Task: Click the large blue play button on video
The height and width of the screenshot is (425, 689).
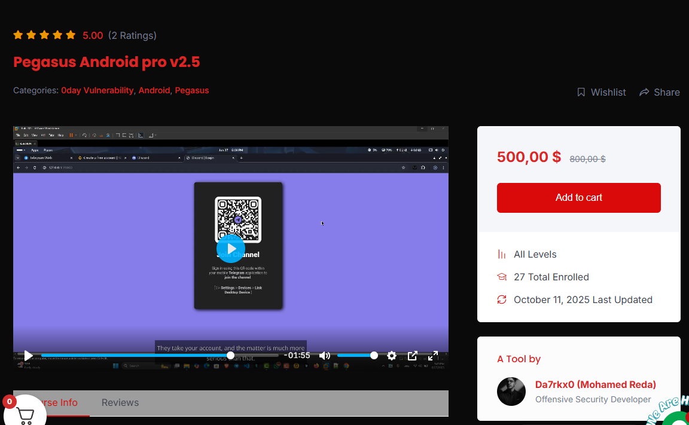Action: pyautogui.click(x=231, y=249)
